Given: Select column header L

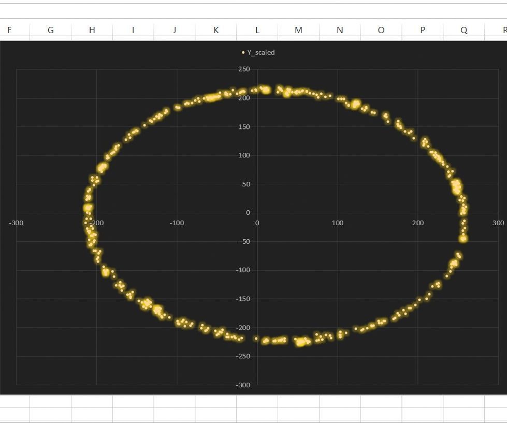Looking at the screenshot, I should [x=257, y=30].
